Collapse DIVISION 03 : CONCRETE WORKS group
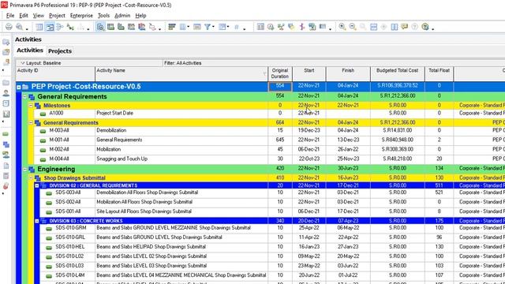 pos(37,221)
